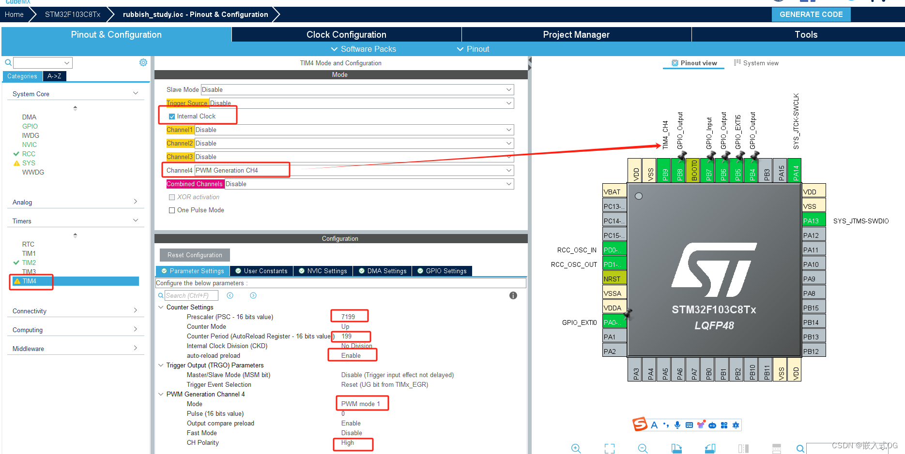Collapse the Counter Settings group

pyautogui.click(x=161, y=307)
